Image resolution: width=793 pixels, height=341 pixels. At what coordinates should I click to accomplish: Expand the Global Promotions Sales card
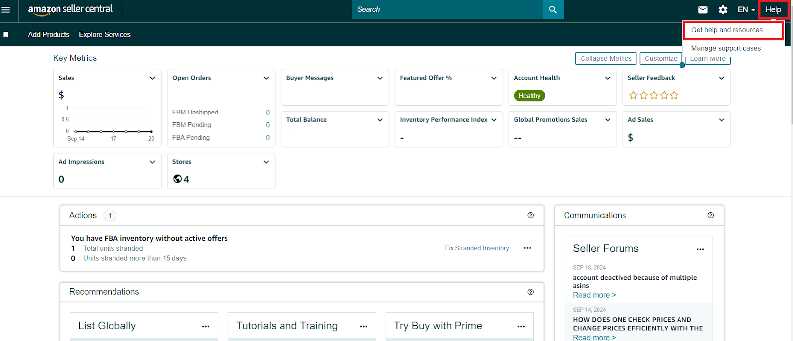coord(608,120)
